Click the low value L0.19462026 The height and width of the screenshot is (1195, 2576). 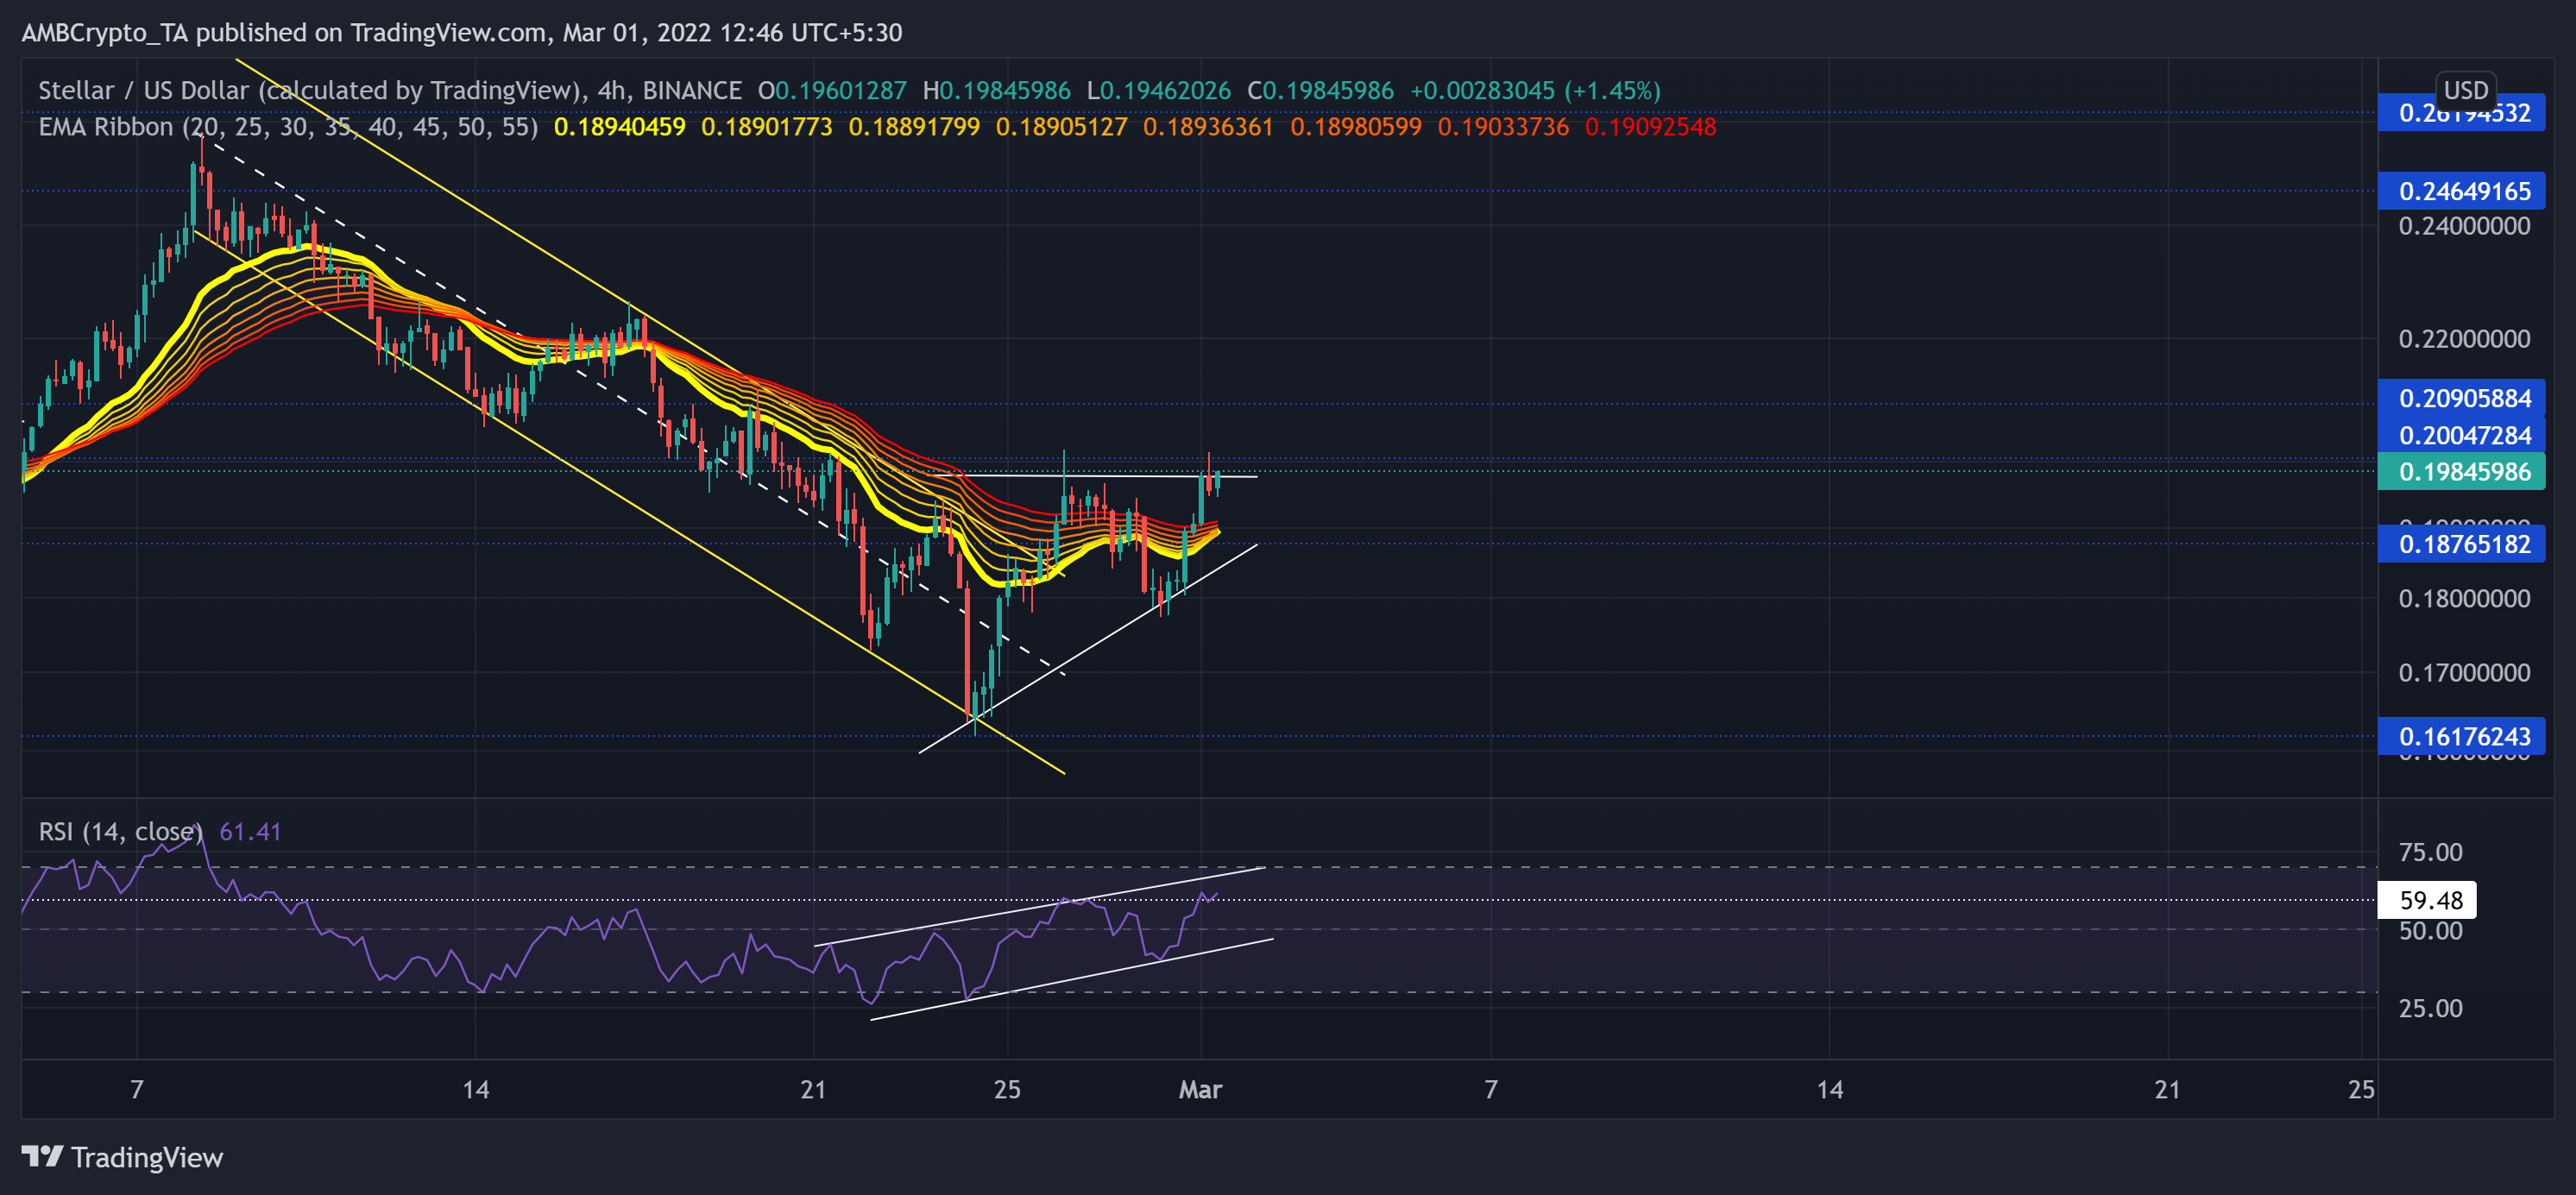pyautogui.click(x=1159, y=90)
